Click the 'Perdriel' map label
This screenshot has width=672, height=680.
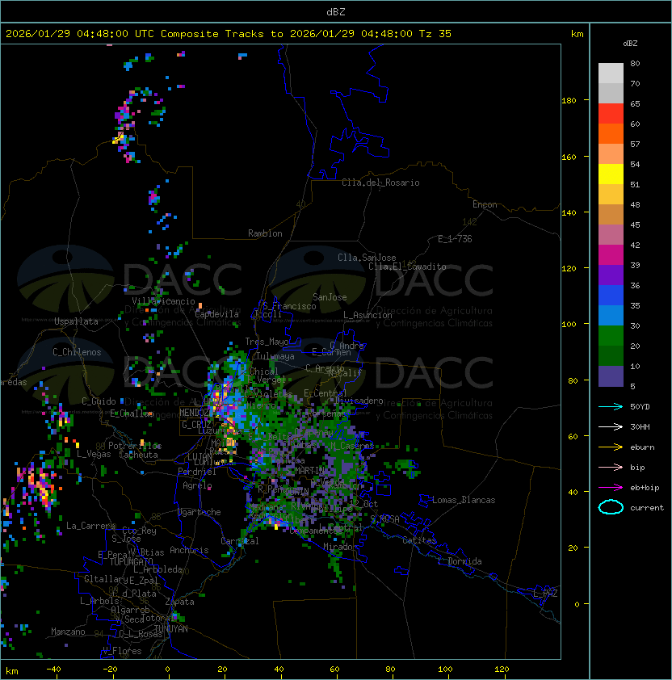coord(197,472)
